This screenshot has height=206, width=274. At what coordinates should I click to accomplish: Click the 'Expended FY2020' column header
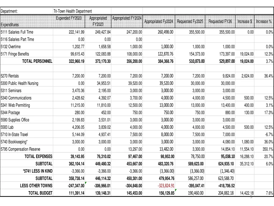[x=69, y=18]
